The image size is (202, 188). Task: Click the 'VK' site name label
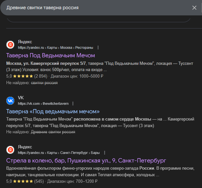[21, 98]
